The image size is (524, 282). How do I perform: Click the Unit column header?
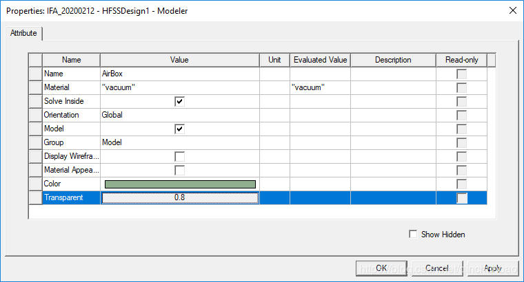[274, 60]
